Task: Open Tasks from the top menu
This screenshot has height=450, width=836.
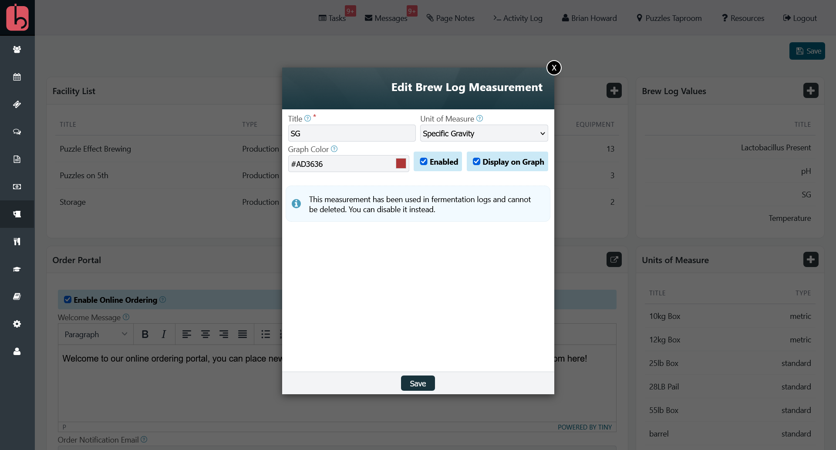Action: (x=332, y=18)
